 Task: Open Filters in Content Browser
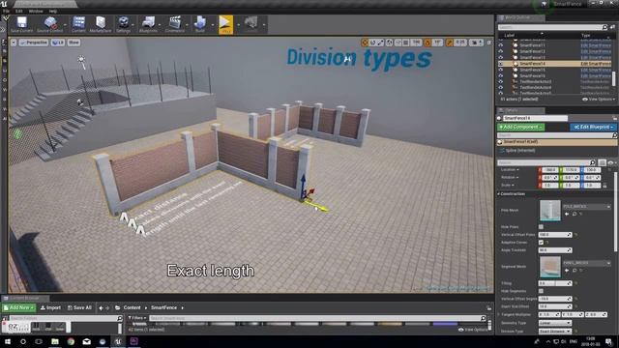(136, 318)
